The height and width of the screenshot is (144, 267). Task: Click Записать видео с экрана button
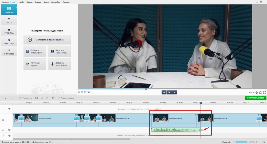pyautogui.click(x=47, y=40)
